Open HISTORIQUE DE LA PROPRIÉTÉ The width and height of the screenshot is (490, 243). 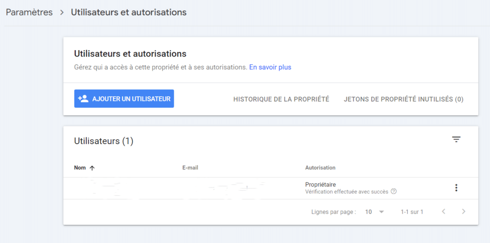(x=281, y=99)
